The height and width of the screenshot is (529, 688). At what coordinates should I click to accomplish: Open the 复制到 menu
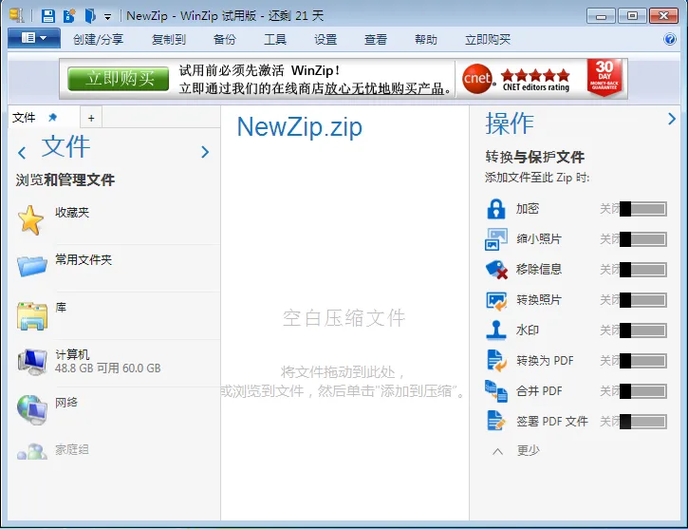tap(169, 40)
